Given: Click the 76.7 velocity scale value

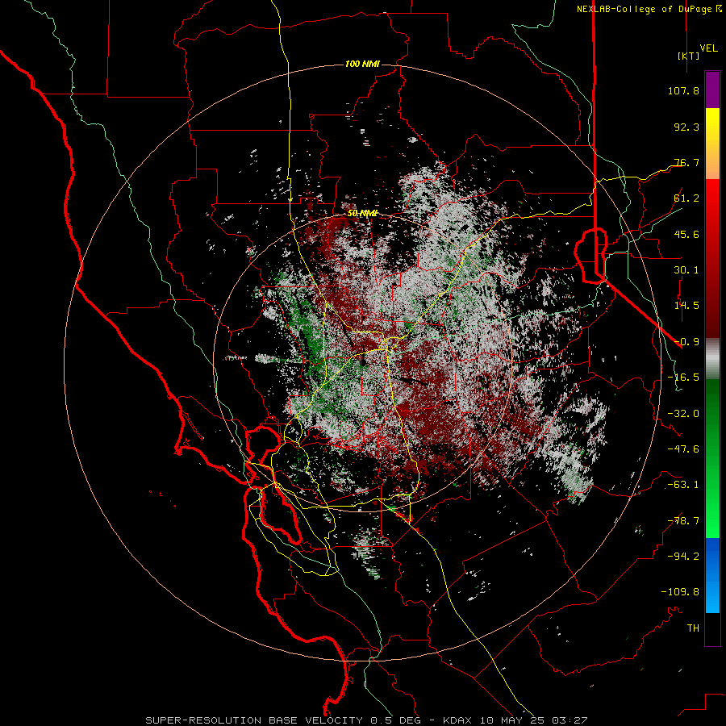Looking at the screenshot, I should [x=686, y=162].
